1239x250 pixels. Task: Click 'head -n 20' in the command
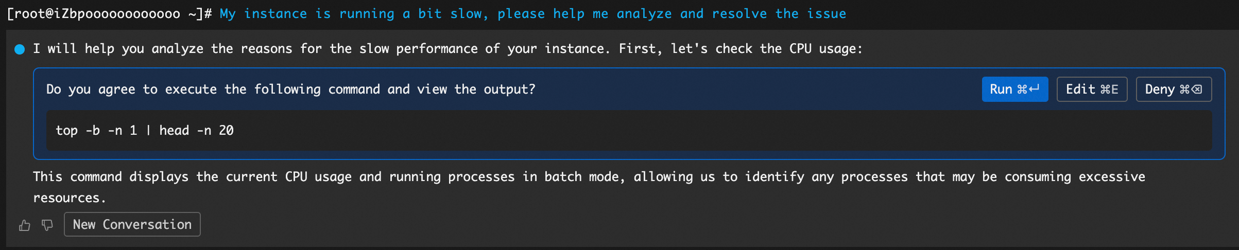[x=196, y=131]
